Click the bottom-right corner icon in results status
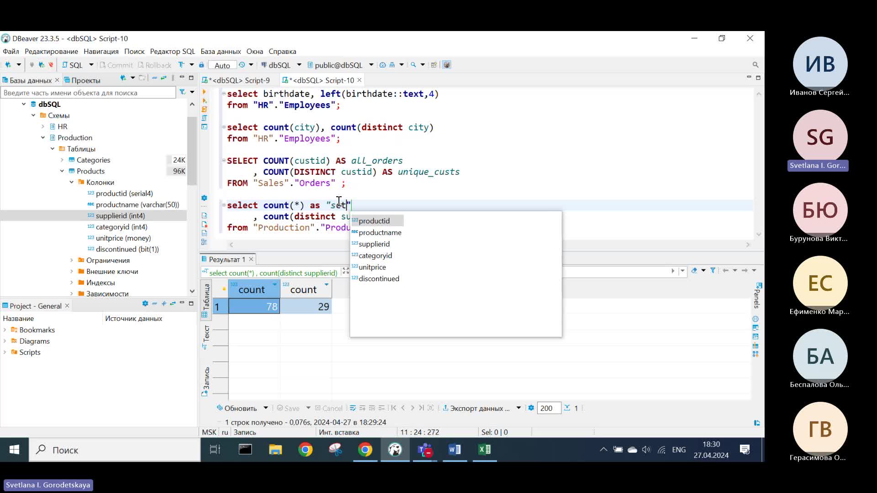Screen dimensions: 877x493 [757, 423]
